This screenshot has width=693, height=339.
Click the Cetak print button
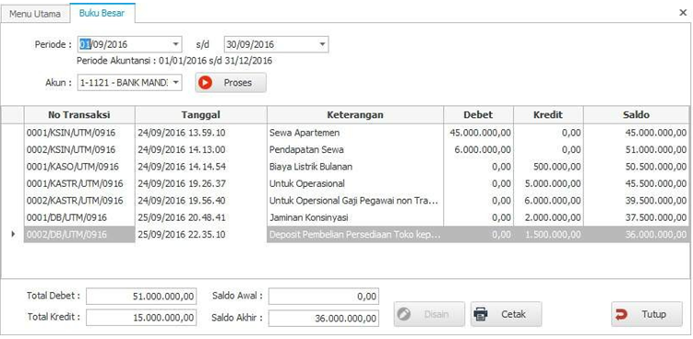point(506,314)
